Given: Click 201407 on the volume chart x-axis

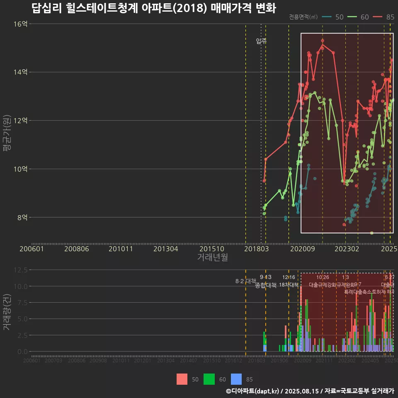Looking at the screenshot, I should pyautogui.click(x=189, y=360).
